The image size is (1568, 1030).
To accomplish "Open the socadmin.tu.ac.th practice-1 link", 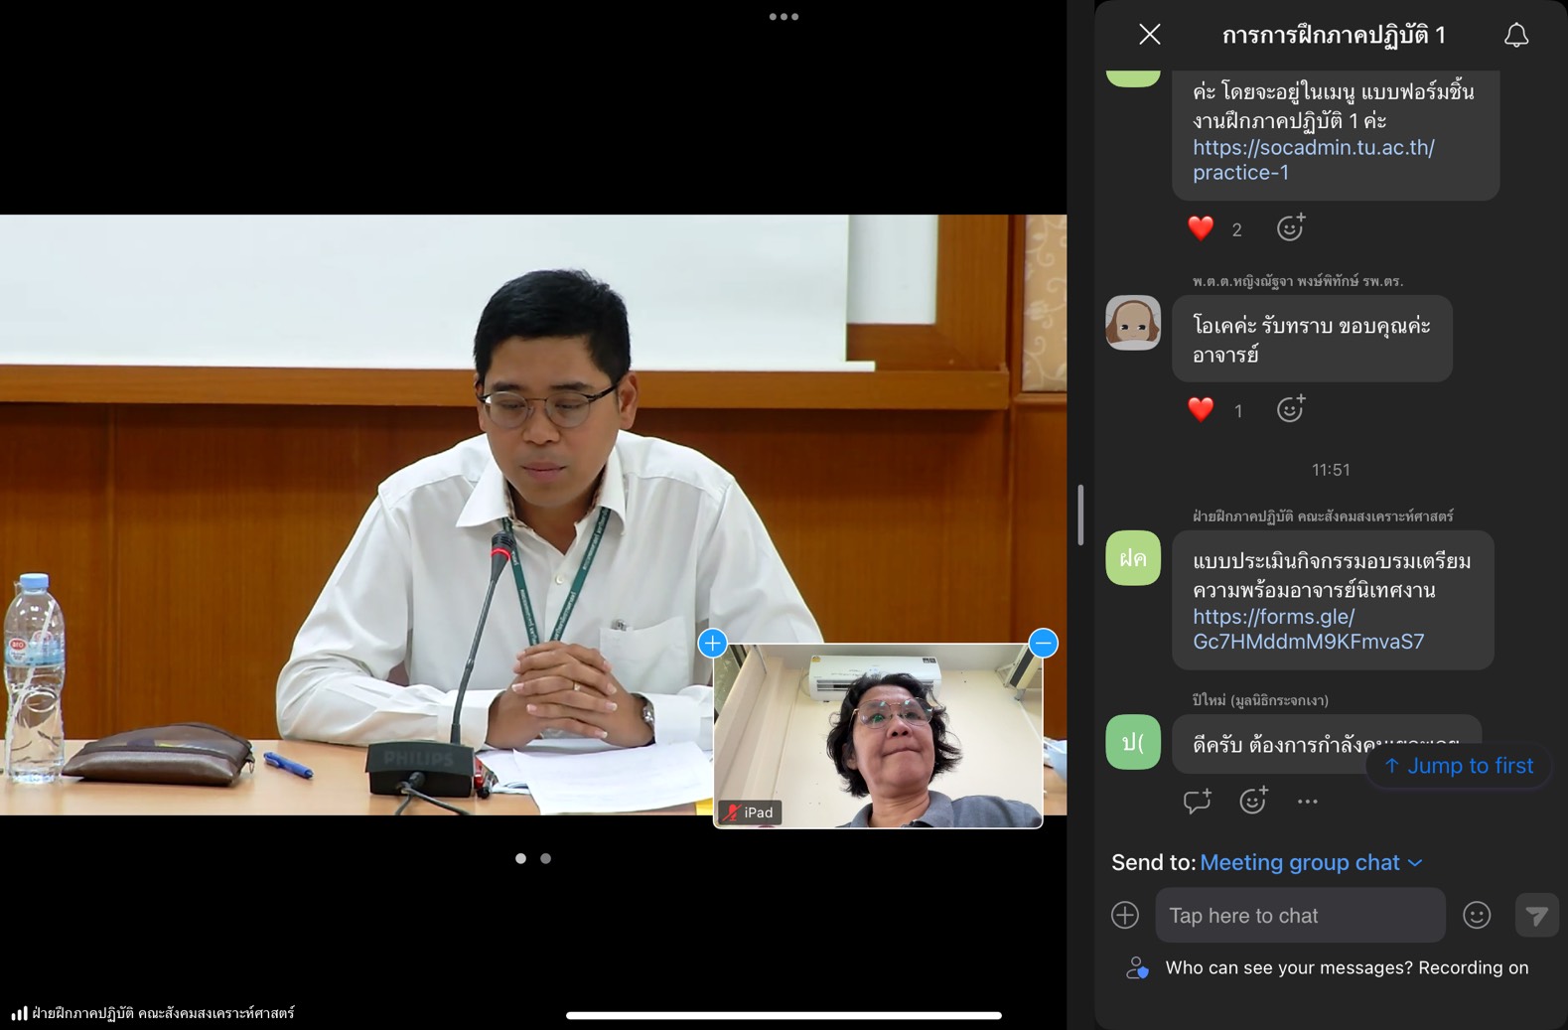I will pyautogui.click(x=1313, y=160).
